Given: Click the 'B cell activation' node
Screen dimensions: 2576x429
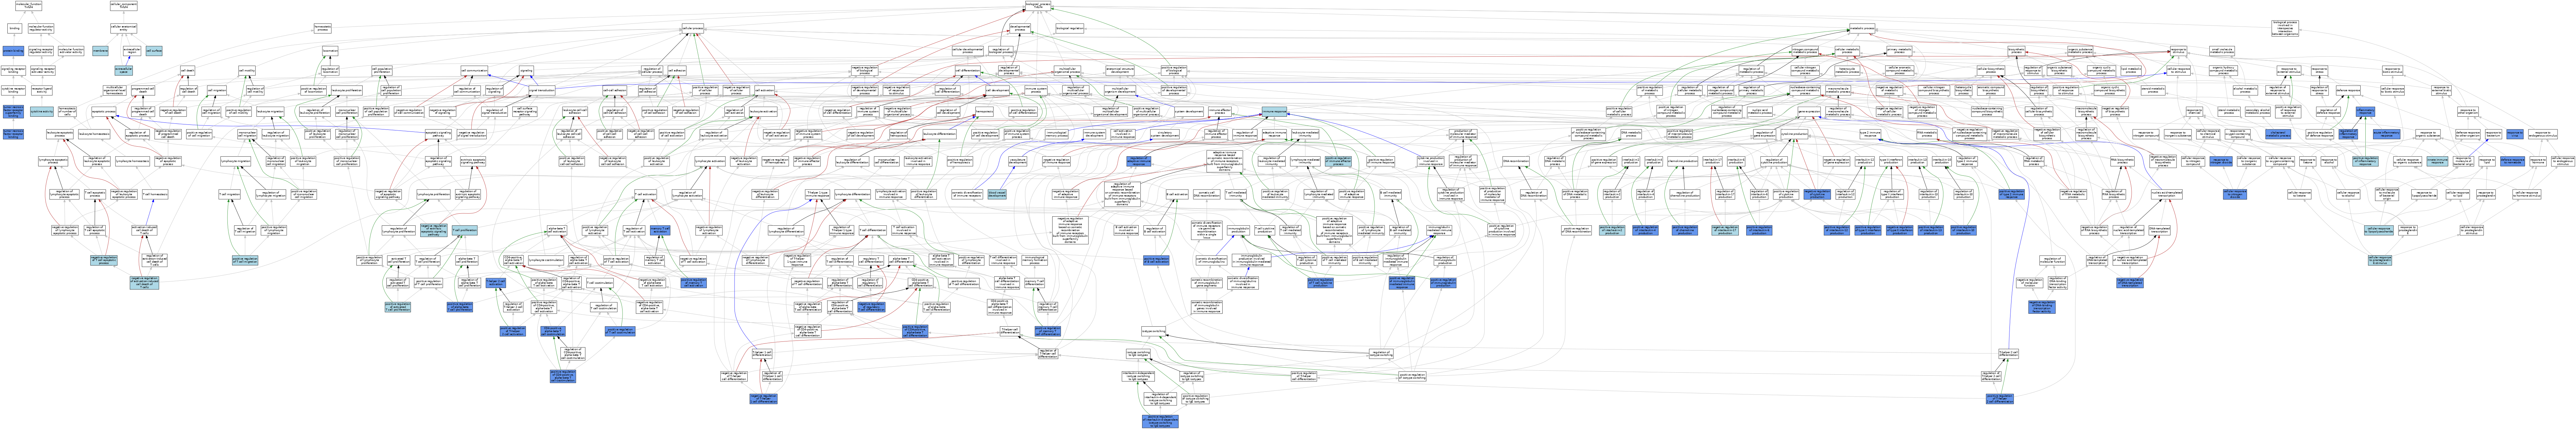Looking at the screenshot, I should pos(1177,194).
